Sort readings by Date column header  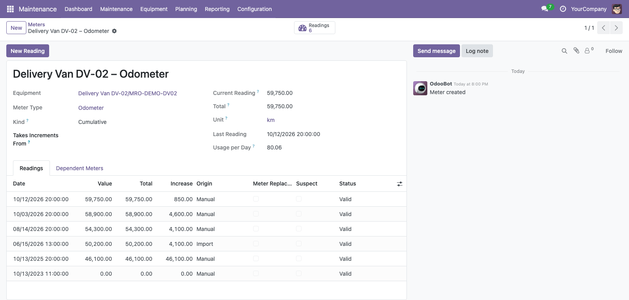click(x=19, y=184)
